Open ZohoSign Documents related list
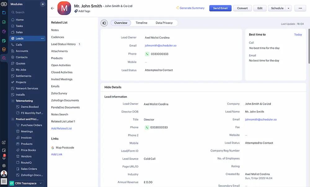310x187 pixels. (65, 100)
